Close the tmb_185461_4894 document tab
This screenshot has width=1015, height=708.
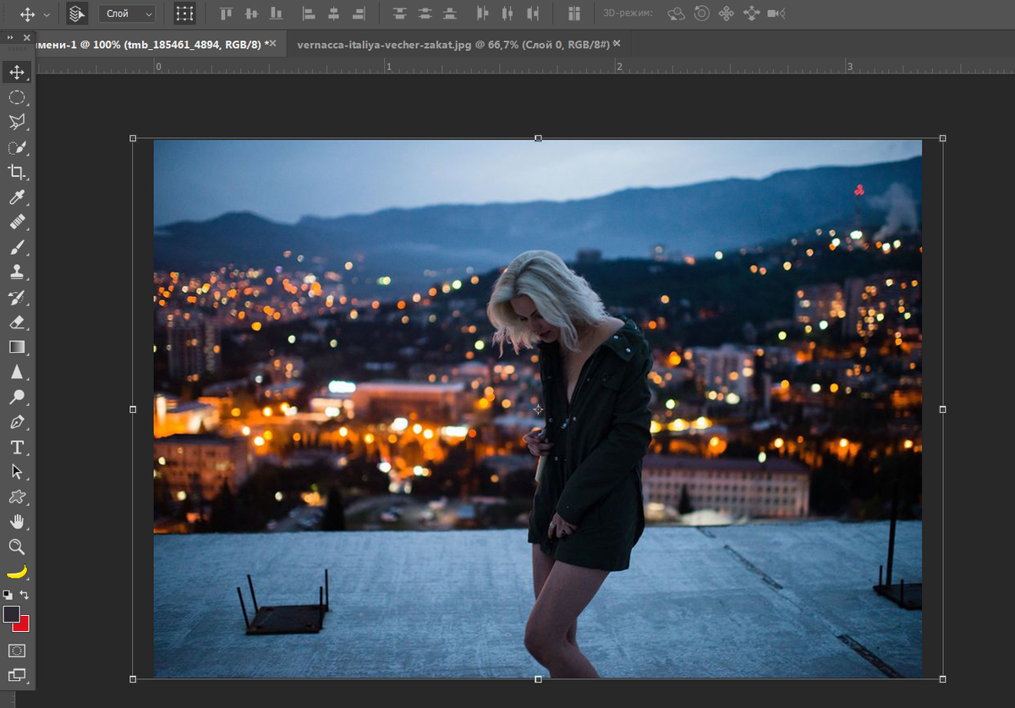(x=272, y=43)
